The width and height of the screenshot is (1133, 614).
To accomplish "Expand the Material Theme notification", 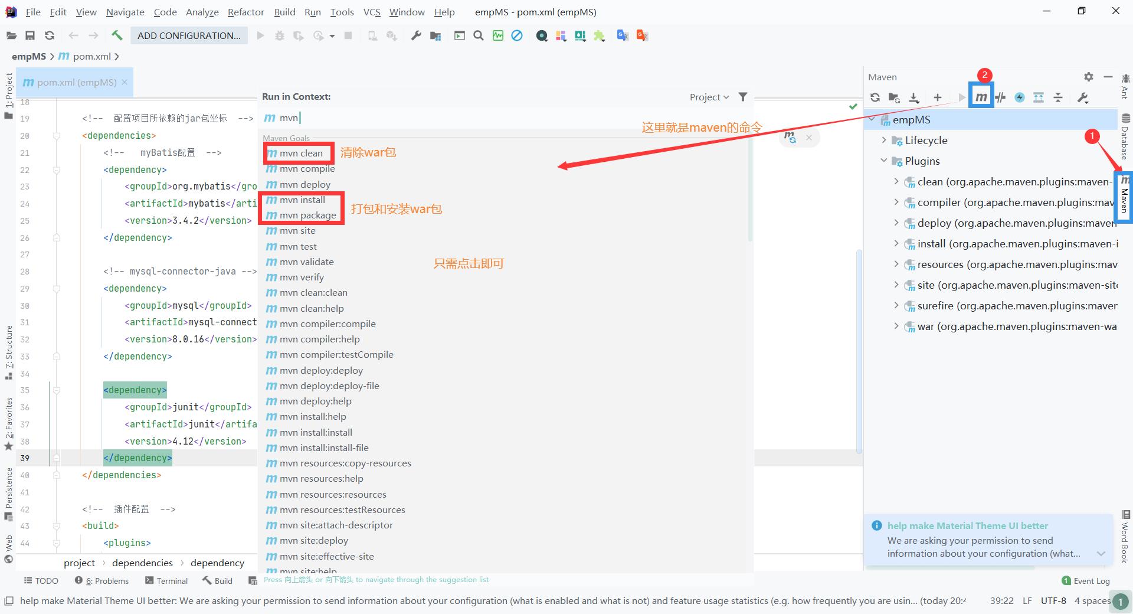I will coord(1101,554).
